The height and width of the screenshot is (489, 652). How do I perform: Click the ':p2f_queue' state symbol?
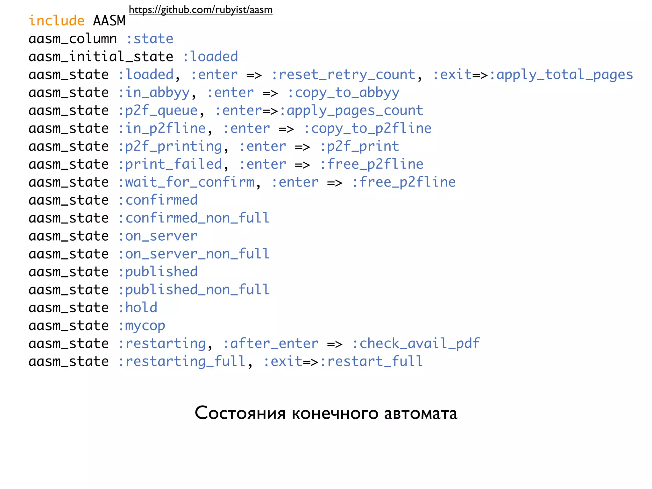pos(158,110)
